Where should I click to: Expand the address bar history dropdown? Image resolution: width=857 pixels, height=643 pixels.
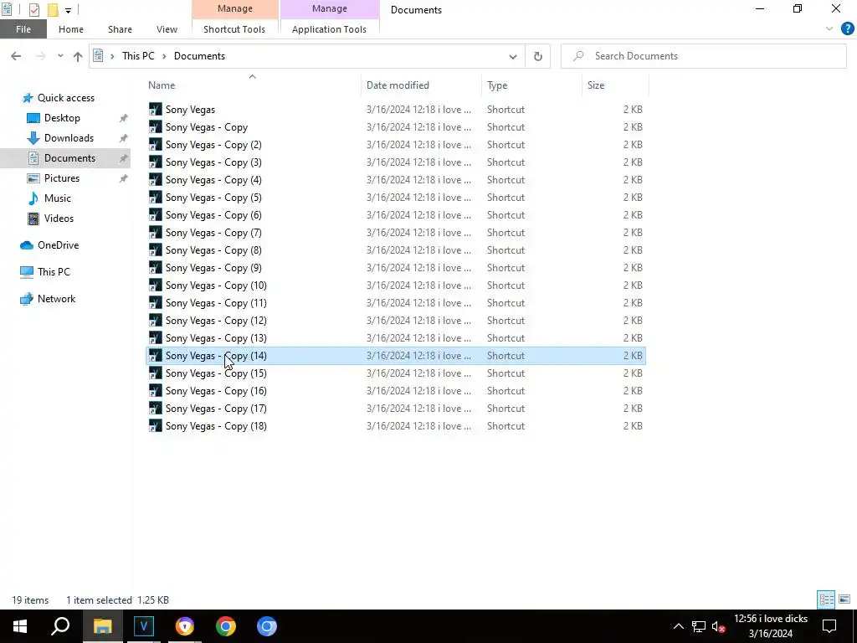[x=513, y=56]
